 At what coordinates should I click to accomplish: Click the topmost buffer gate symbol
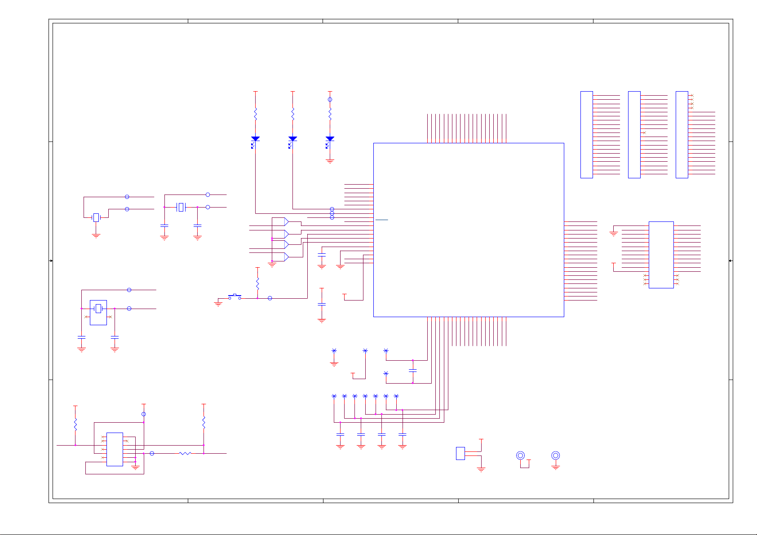tap(286, 221)
